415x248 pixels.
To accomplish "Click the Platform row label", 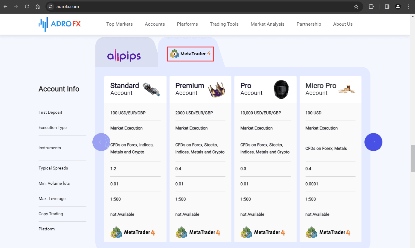I will pos(47,229).
